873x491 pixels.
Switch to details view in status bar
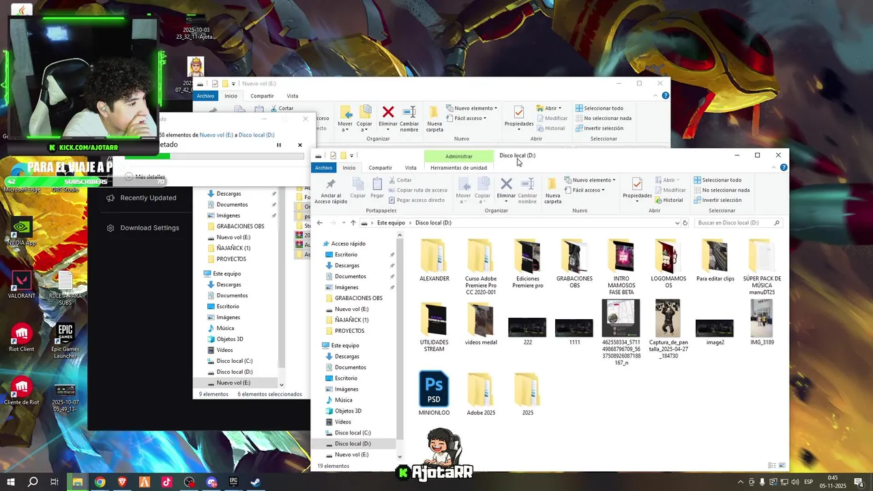[772, 466]
